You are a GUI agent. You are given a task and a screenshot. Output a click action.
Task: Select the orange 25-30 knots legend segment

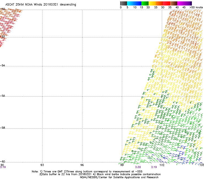pos(159,3)
